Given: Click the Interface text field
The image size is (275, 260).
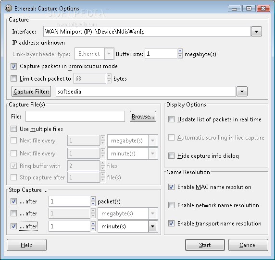Looking at the screenshot, I should click(147, 32).
